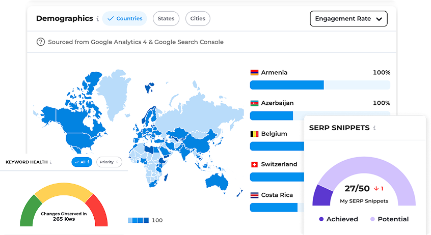Viewport: 431px width, 235px height.
Task: Toggle the All keywords filter chip
Action: click(x=82, y=162)
